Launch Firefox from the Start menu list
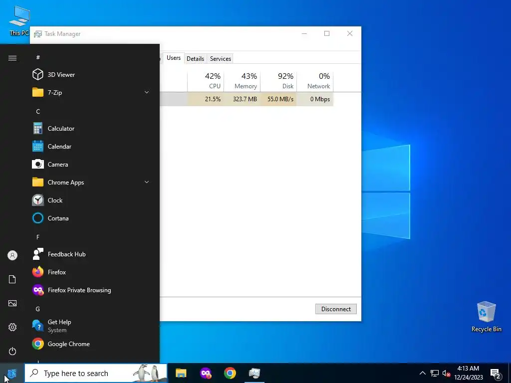Screen dimensions: 511x383 92,272
